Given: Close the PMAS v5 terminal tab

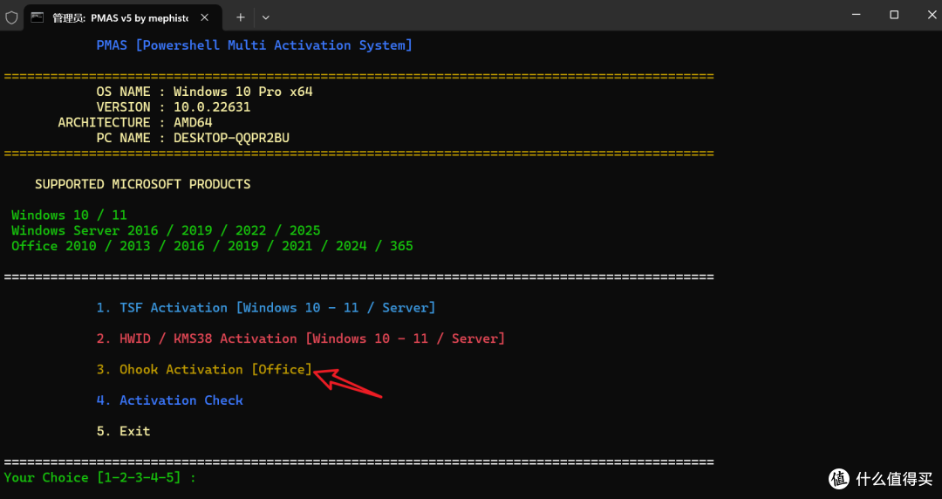Looking at the screenshot, I should click(204, 17).
